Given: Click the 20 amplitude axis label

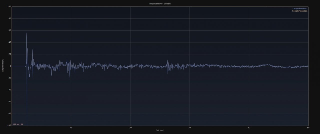Looking at the screenshot, I should tap(10, 54).
